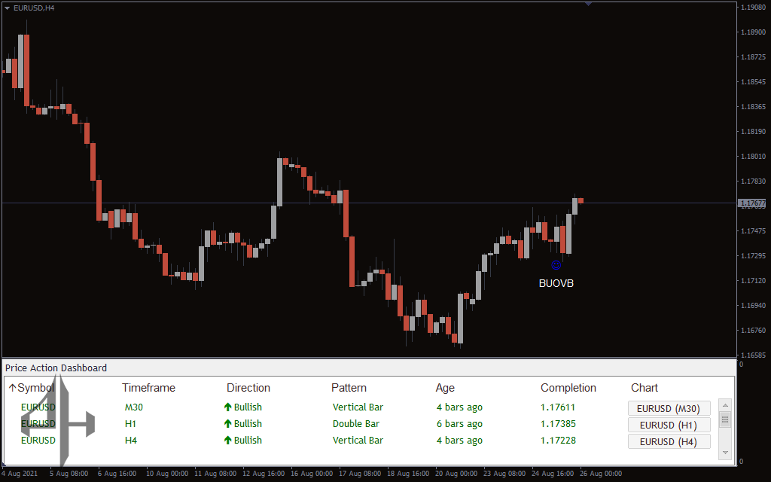Click the Bullish arrow in M30 row

(227, 407)
